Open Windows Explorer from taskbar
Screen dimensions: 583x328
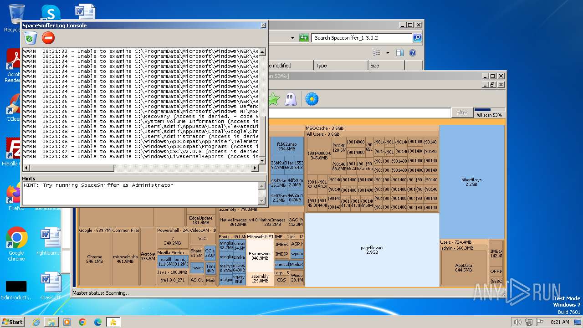[51, 322]
